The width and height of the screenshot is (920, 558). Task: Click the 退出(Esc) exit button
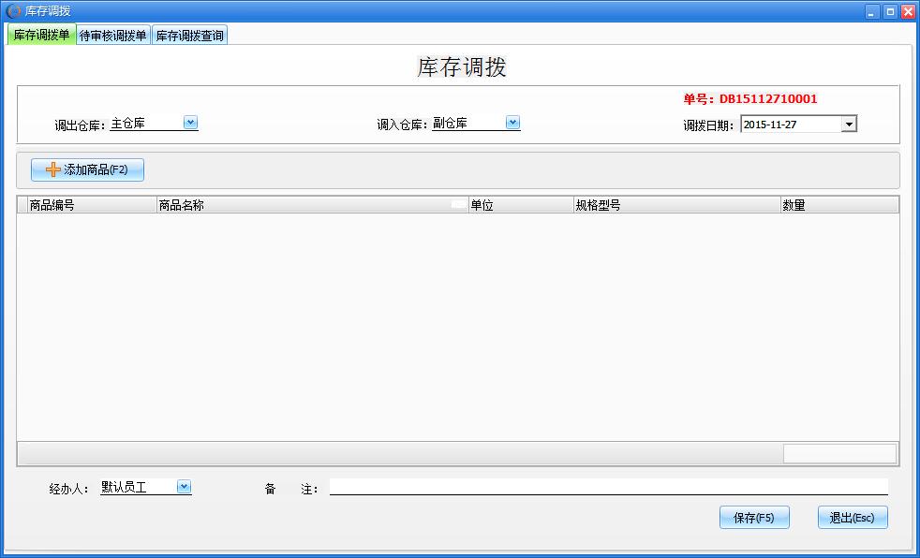click(x=852, y=518)
